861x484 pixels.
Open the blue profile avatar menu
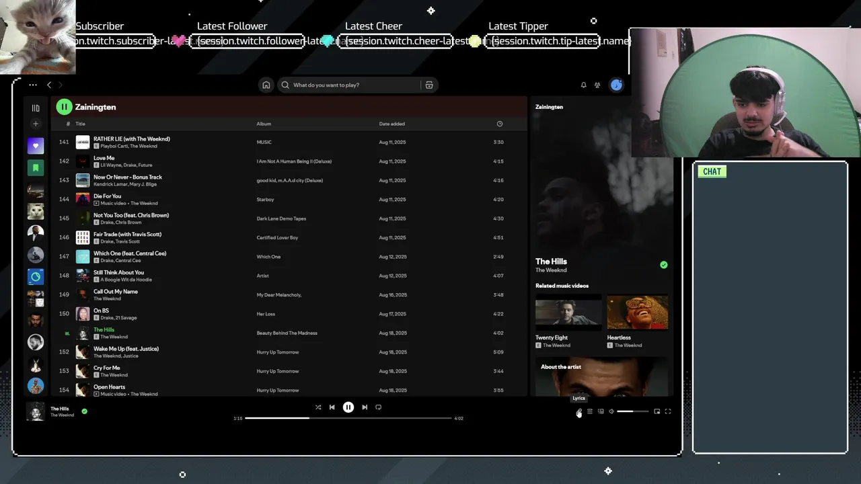(x=616, y=85)
